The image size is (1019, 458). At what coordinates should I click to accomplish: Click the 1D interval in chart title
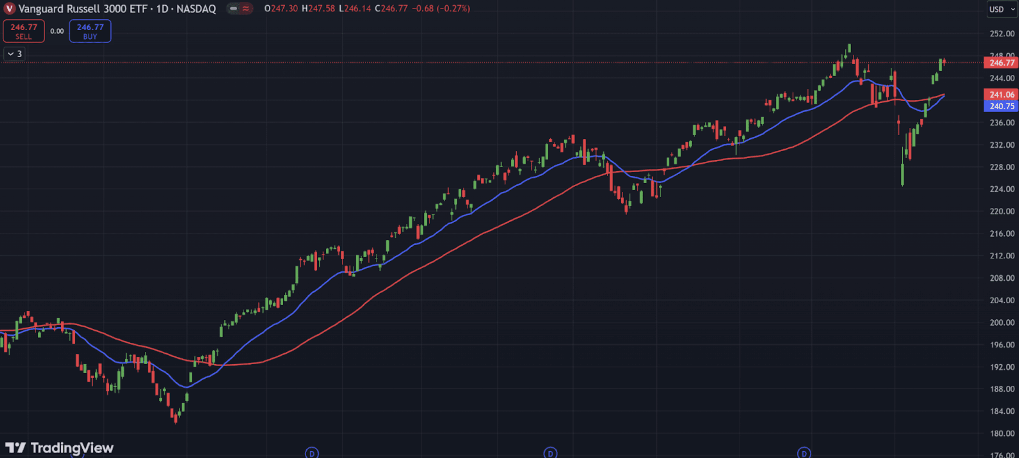click(x=162, y=8)
